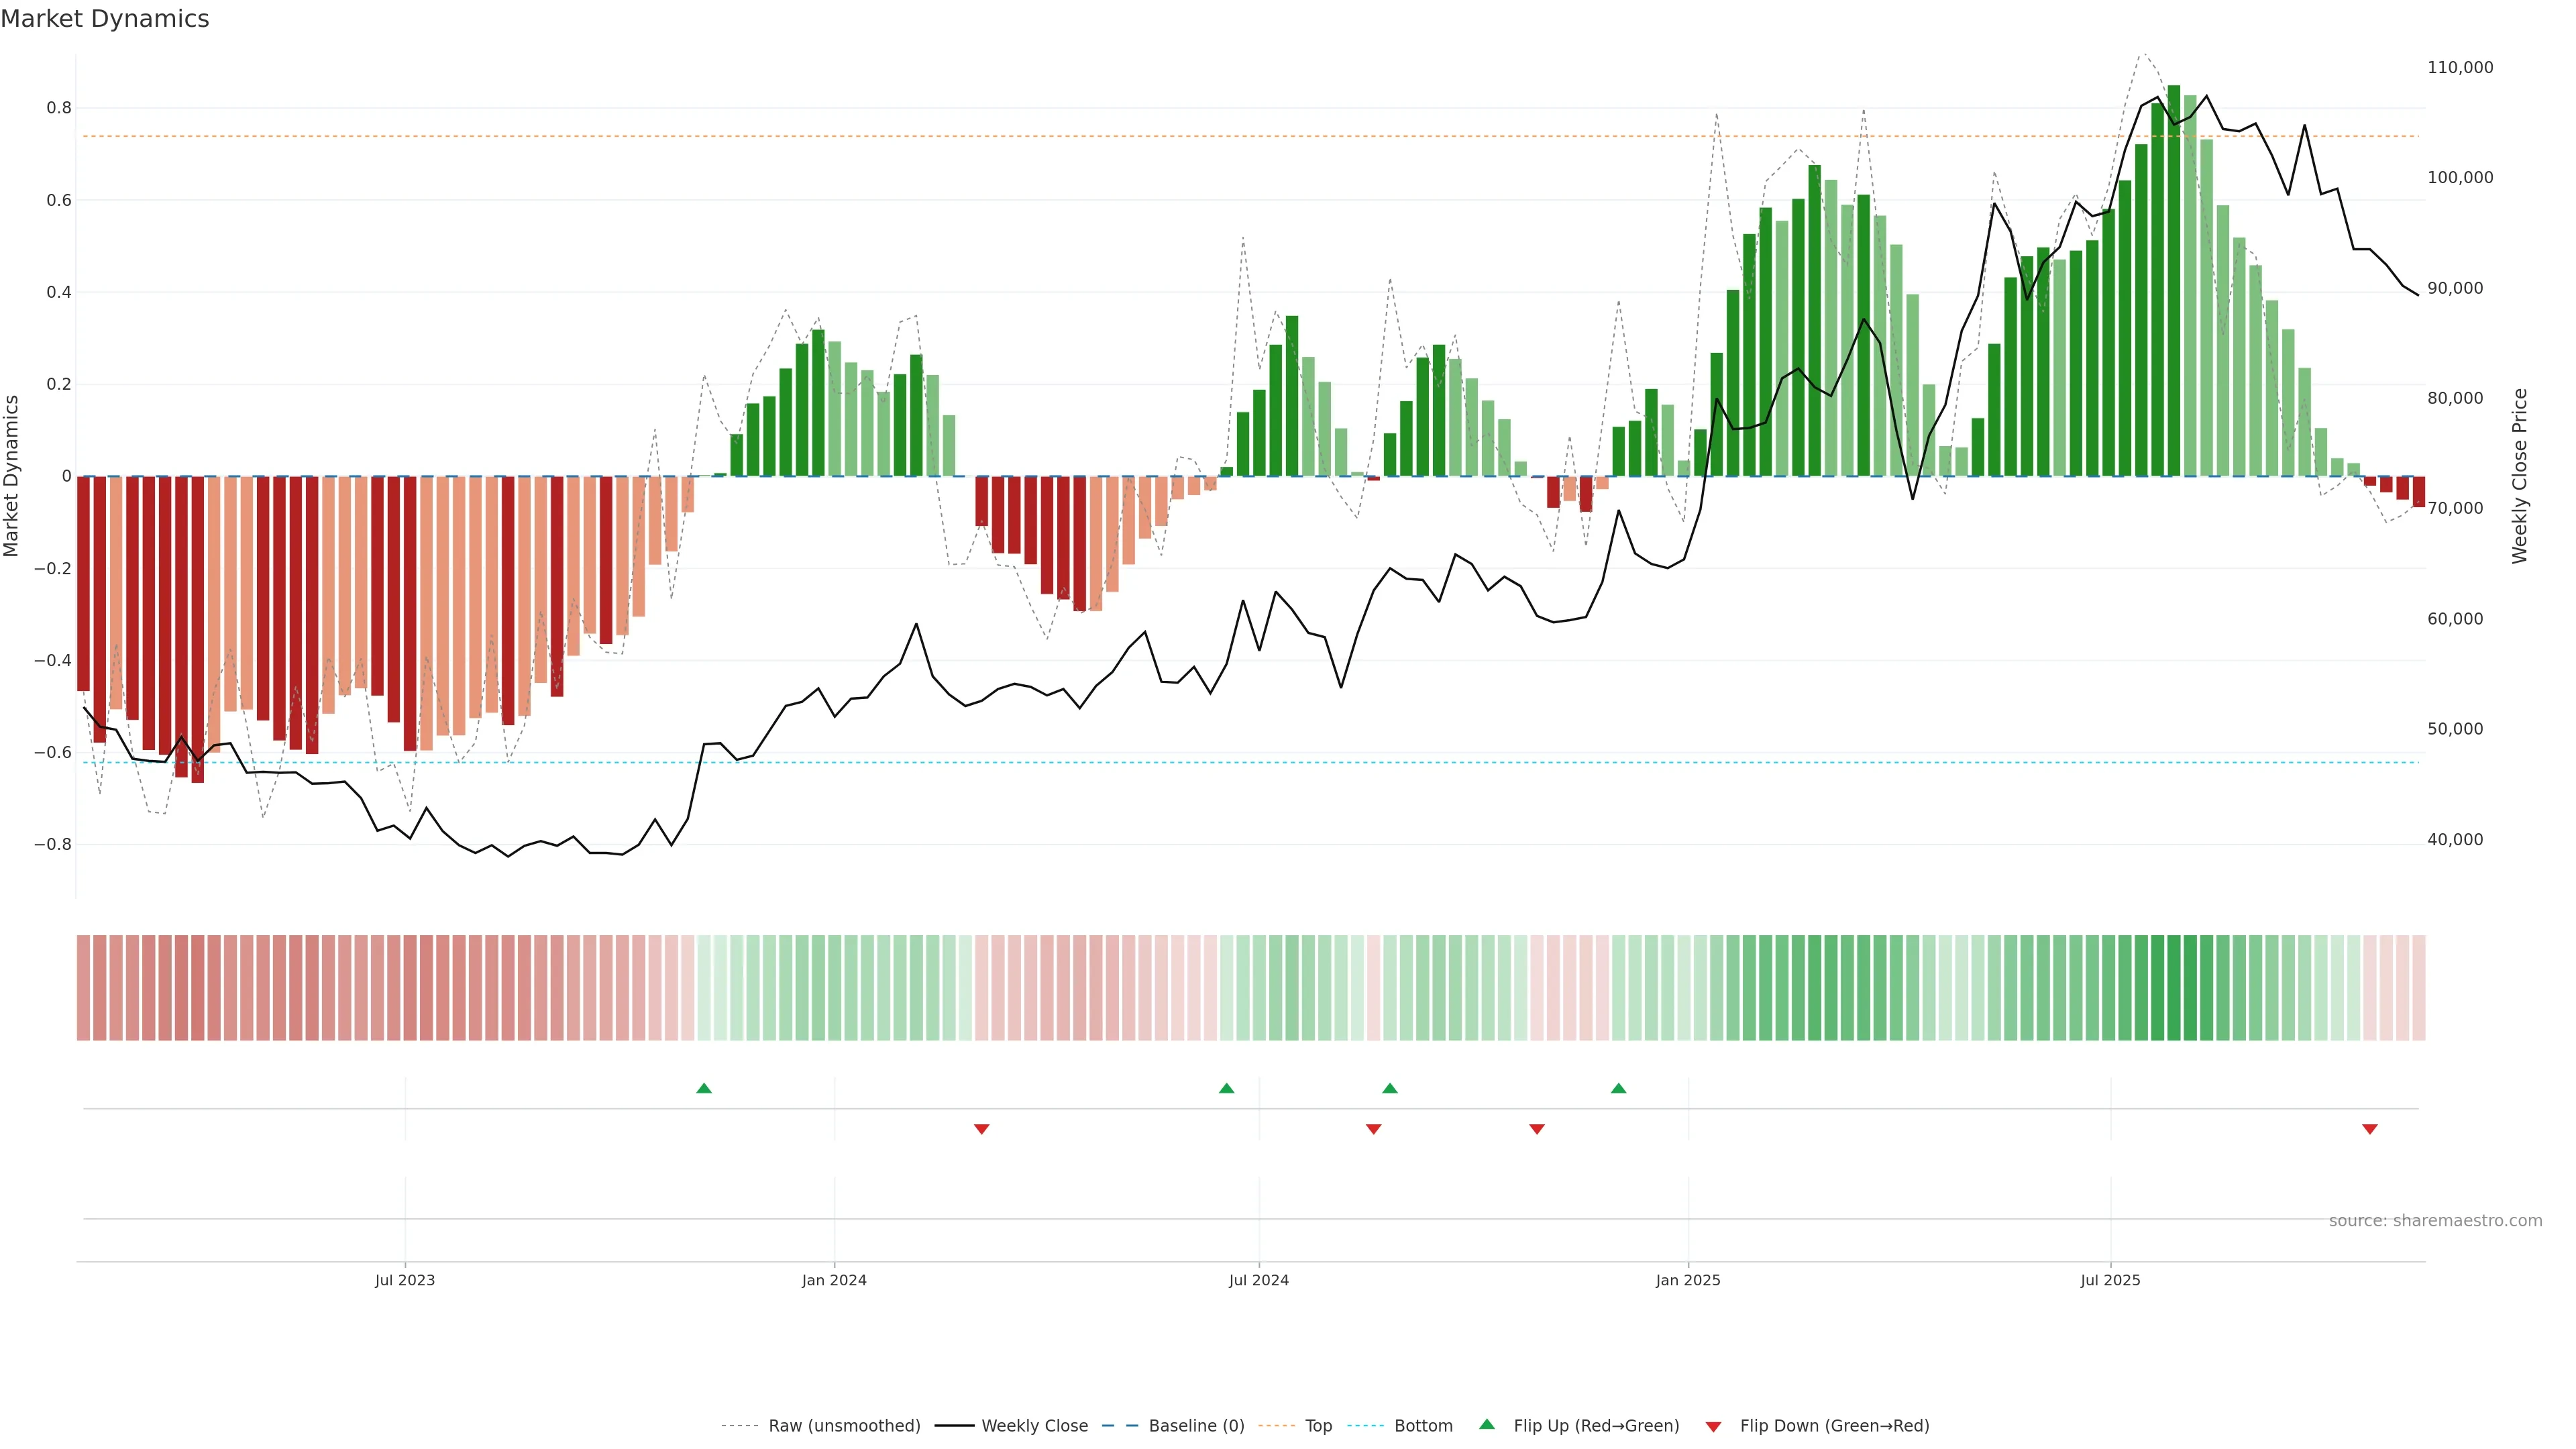Click the Market Dynamics chart title
Viewport: 2576px width, 1449px height.
(x=105, y=19)
